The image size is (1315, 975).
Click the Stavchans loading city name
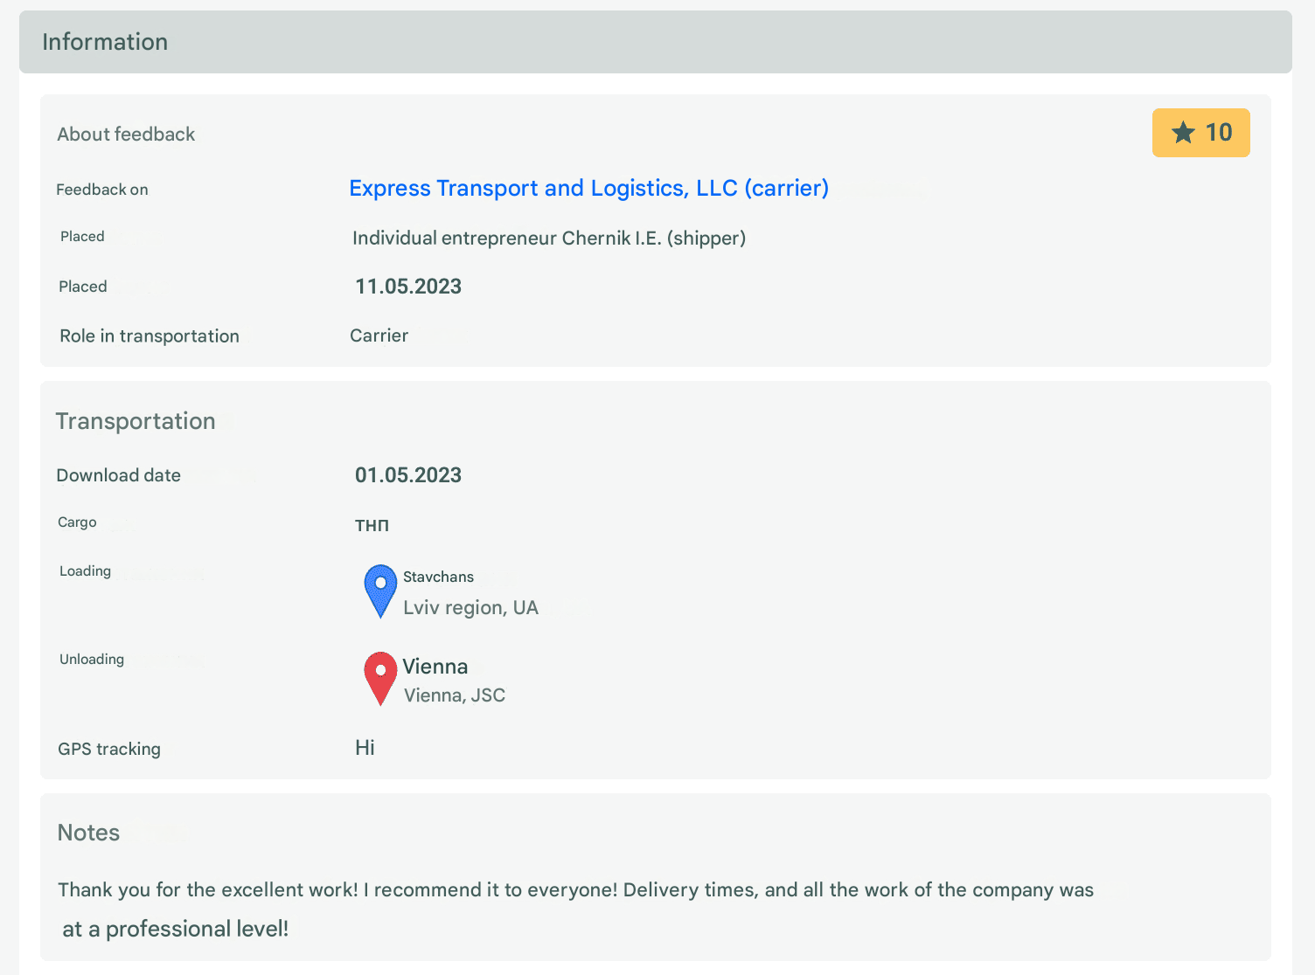[x=438, y=577]
